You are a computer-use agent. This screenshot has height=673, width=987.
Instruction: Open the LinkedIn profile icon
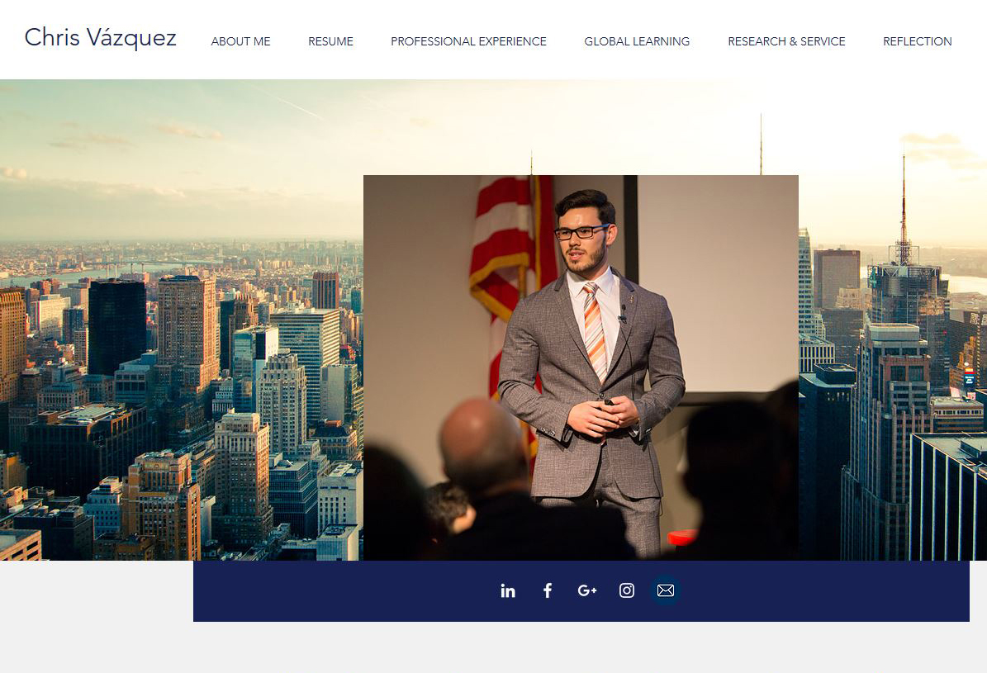[508, 590]
